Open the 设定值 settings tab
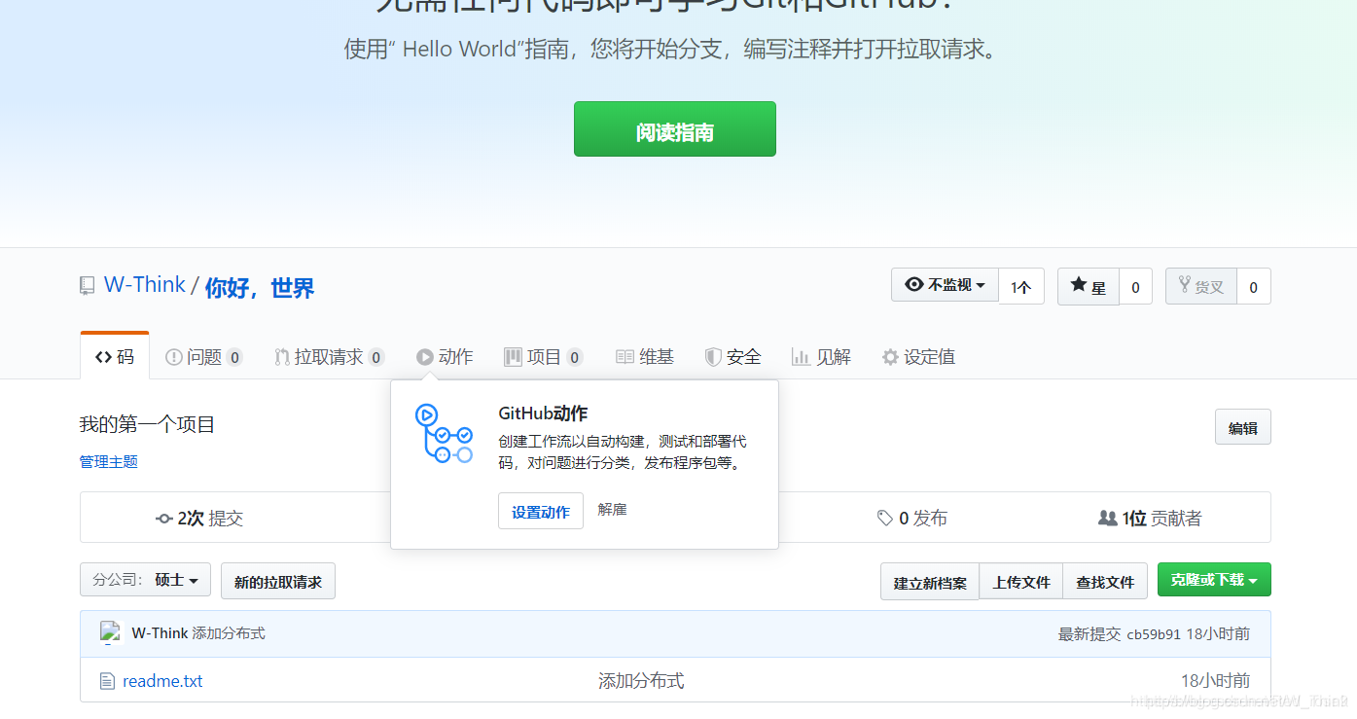This screenshot has height=719, width=1357. click(918, 357)
